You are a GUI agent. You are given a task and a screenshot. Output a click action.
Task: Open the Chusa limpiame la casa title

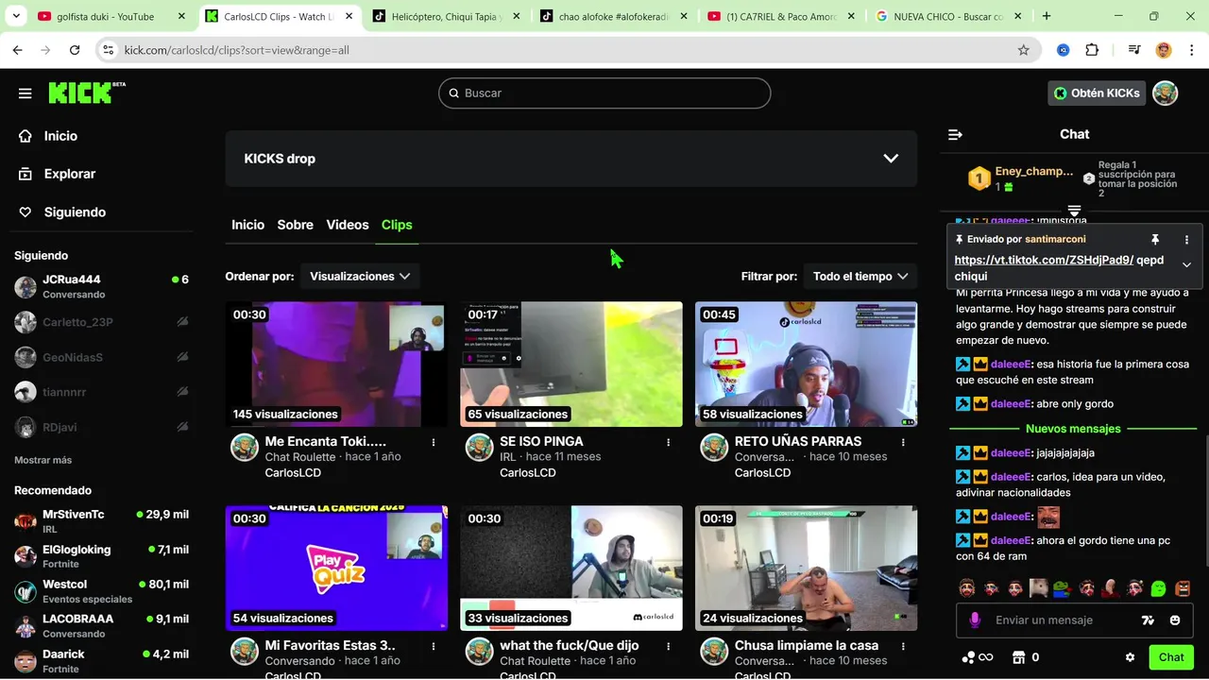pyautogui.click(x=806, y=646)
